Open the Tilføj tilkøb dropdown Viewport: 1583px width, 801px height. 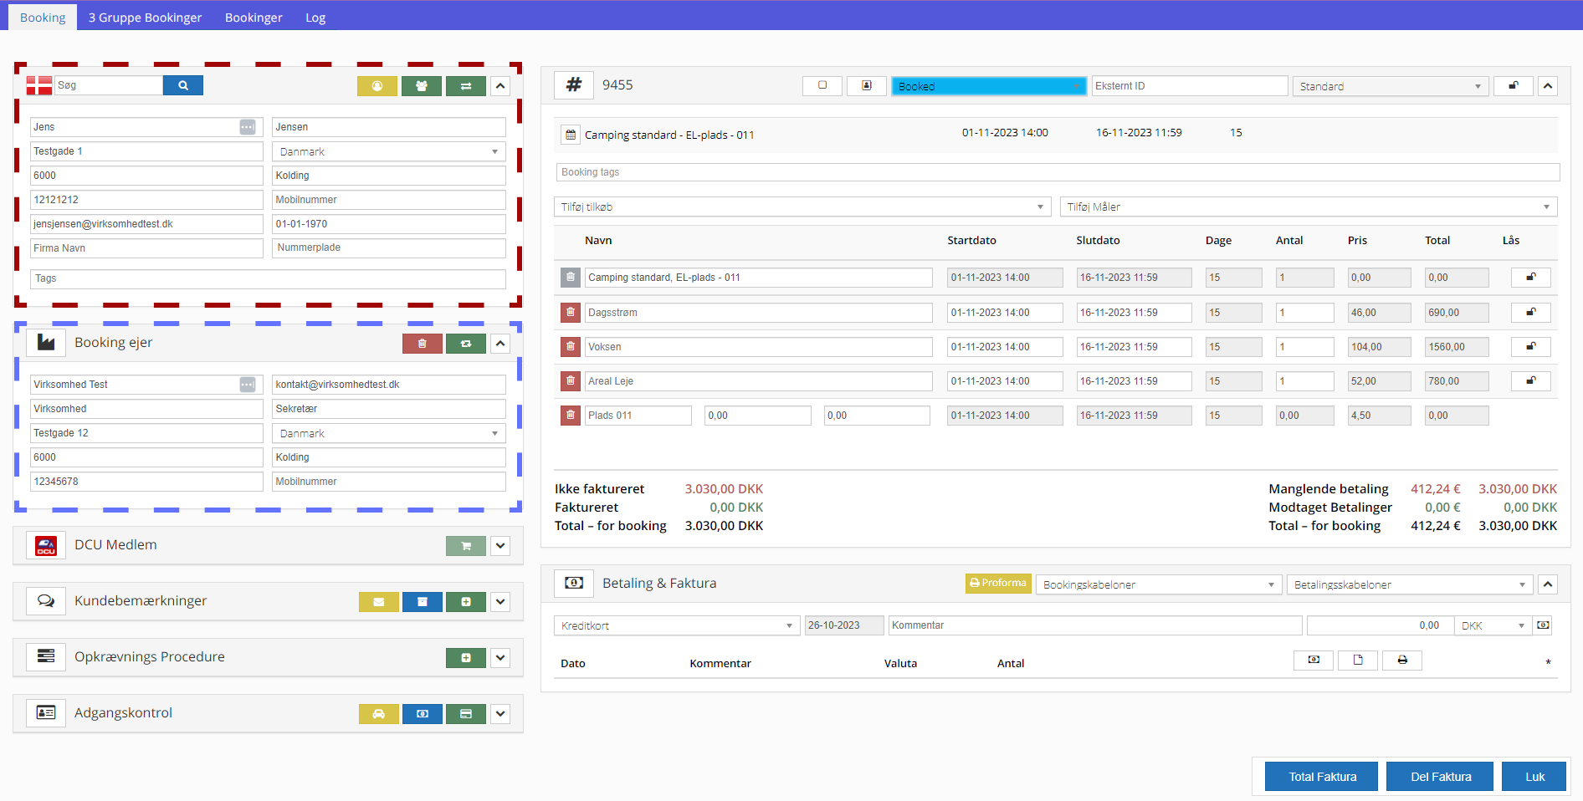tap(802, 207)
